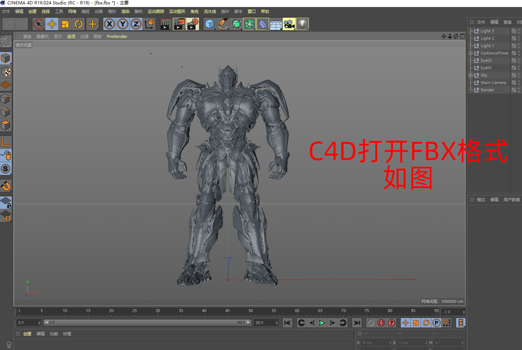The height and width of the screenshot is (350, 522).
Task: Adjust the start frame 0 F stepper
Action: [39, 323]
